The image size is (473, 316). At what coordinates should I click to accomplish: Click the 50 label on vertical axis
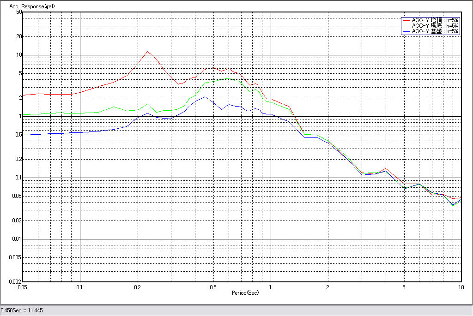coord(19,12)
